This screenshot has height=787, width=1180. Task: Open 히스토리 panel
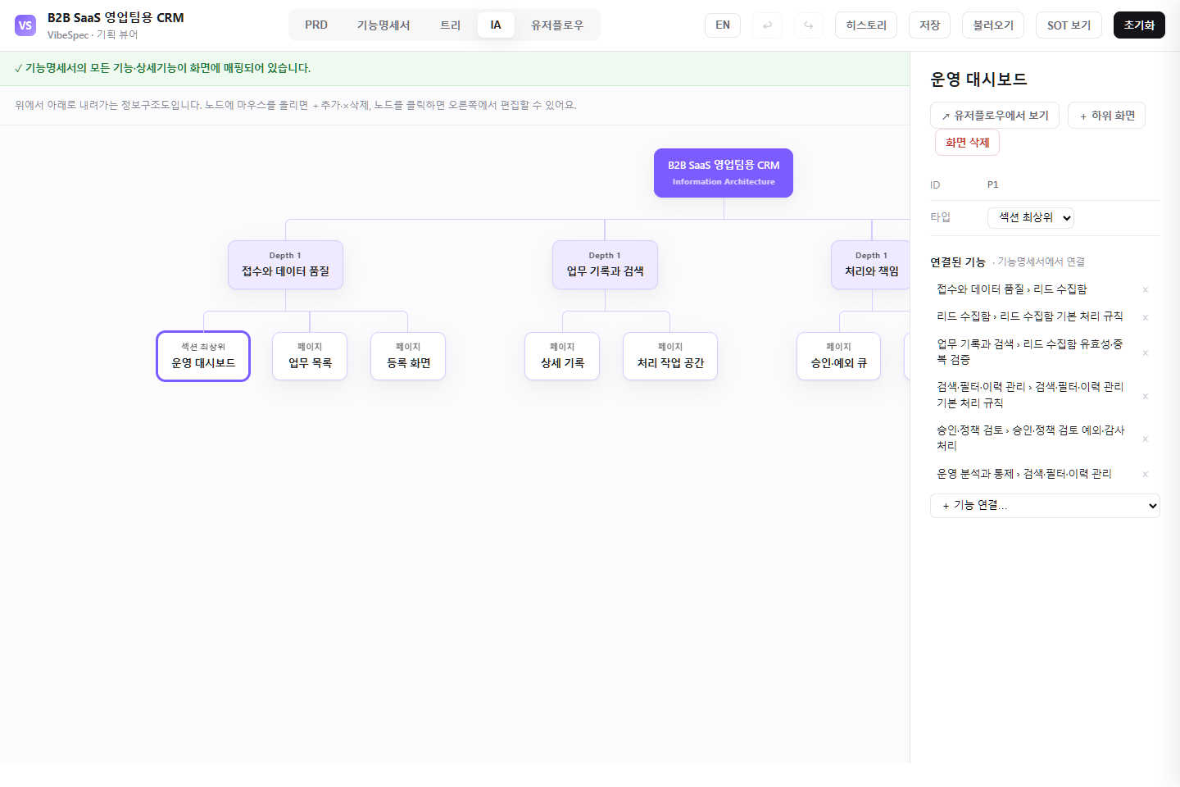(x=866, y=25)
